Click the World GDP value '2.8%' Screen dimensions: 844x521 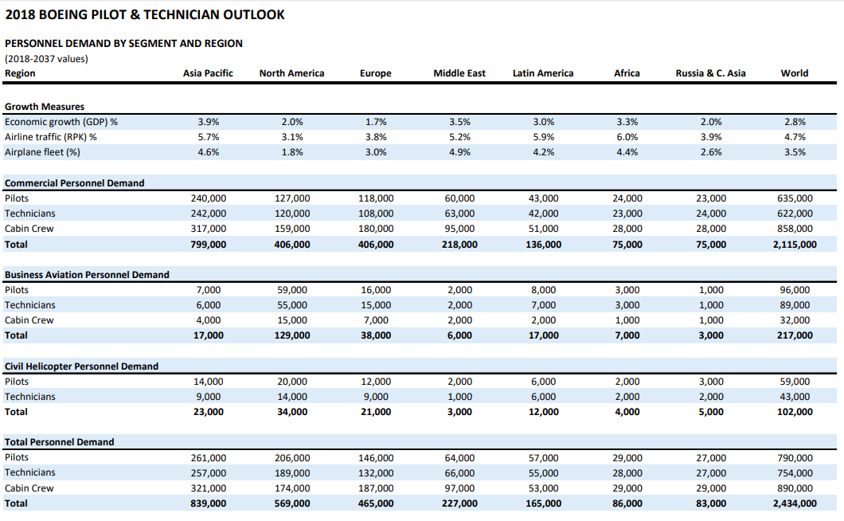(x=795, y=122)
